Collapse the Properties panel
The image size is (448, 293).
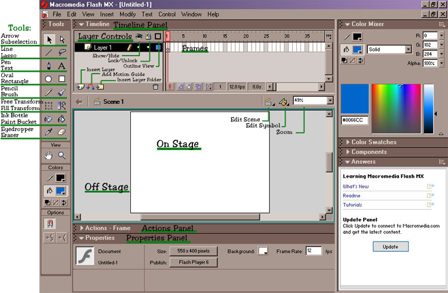(x=81, y=238)
